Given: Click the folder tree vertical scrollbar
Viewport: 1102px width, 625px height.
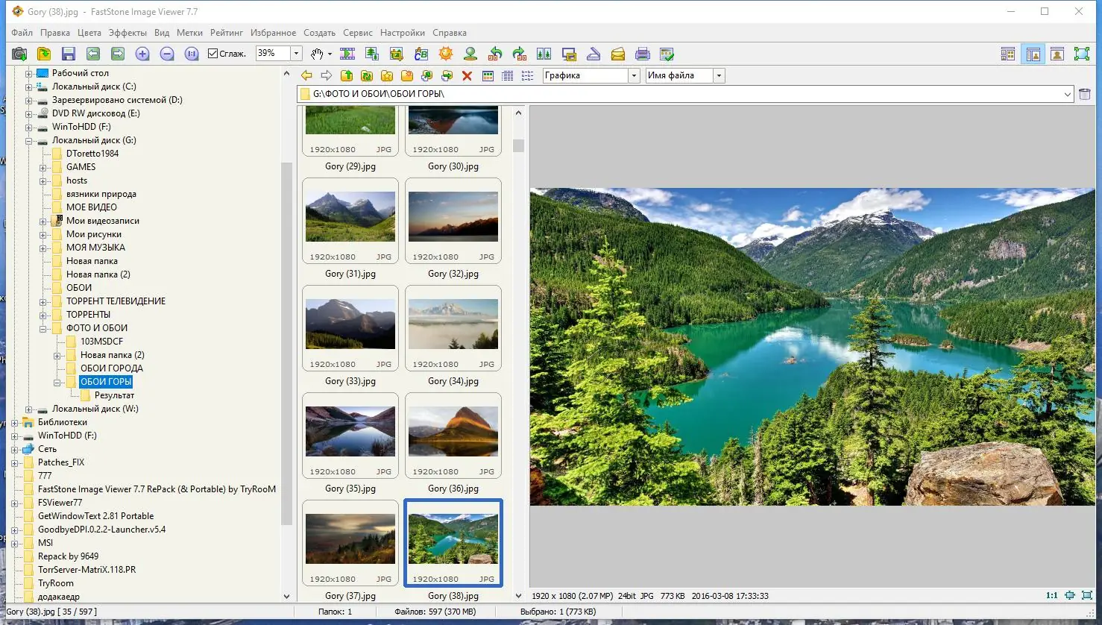Looking at the screenshot, I should 286,343.
